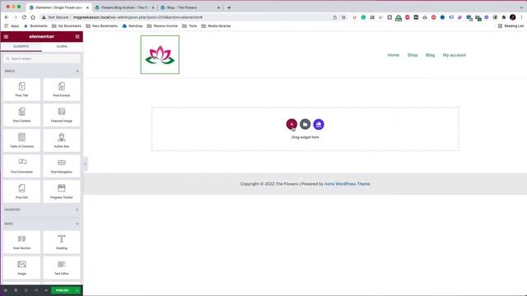Open the Reading List
Image resolution: width=527 pixels, height=296 pixels.
(511, 25)
